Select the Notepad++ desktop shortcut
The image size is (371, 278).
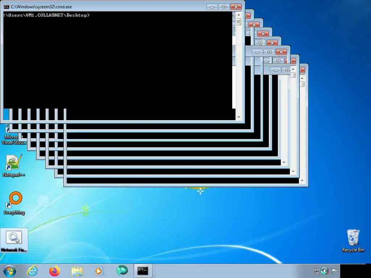click(14, 165)
